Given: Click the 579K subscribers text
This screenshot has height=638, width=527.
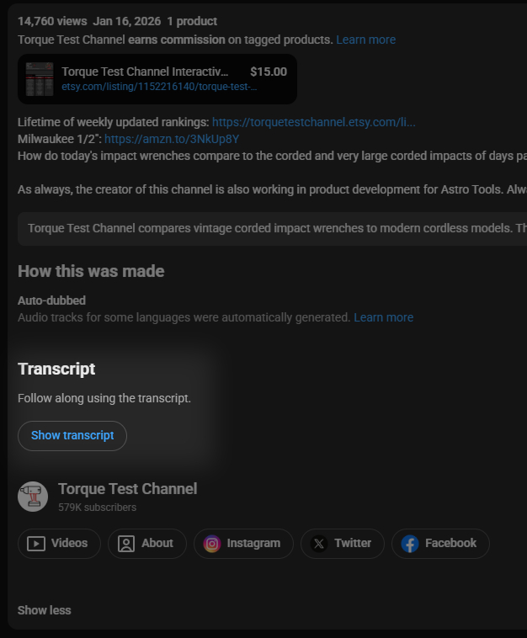Looking at the screenshot, I should pyautogui.click(x=97, y=508).
